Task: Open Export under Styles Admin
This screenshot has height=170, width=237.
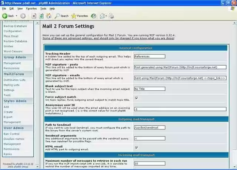Action: tap(8, 117)
